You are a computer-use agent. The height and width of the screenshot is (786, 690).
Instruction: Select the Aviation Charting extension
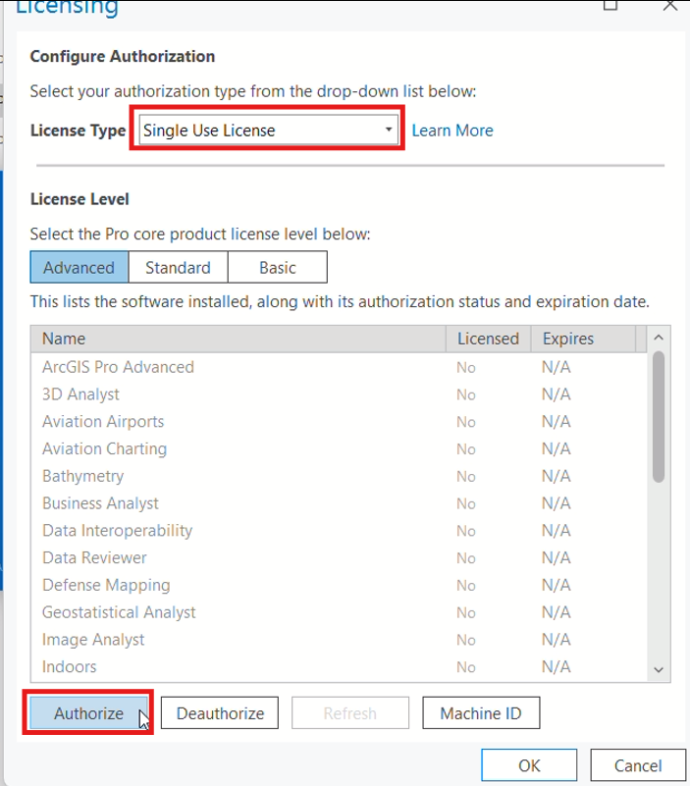[x=104, y=447]
